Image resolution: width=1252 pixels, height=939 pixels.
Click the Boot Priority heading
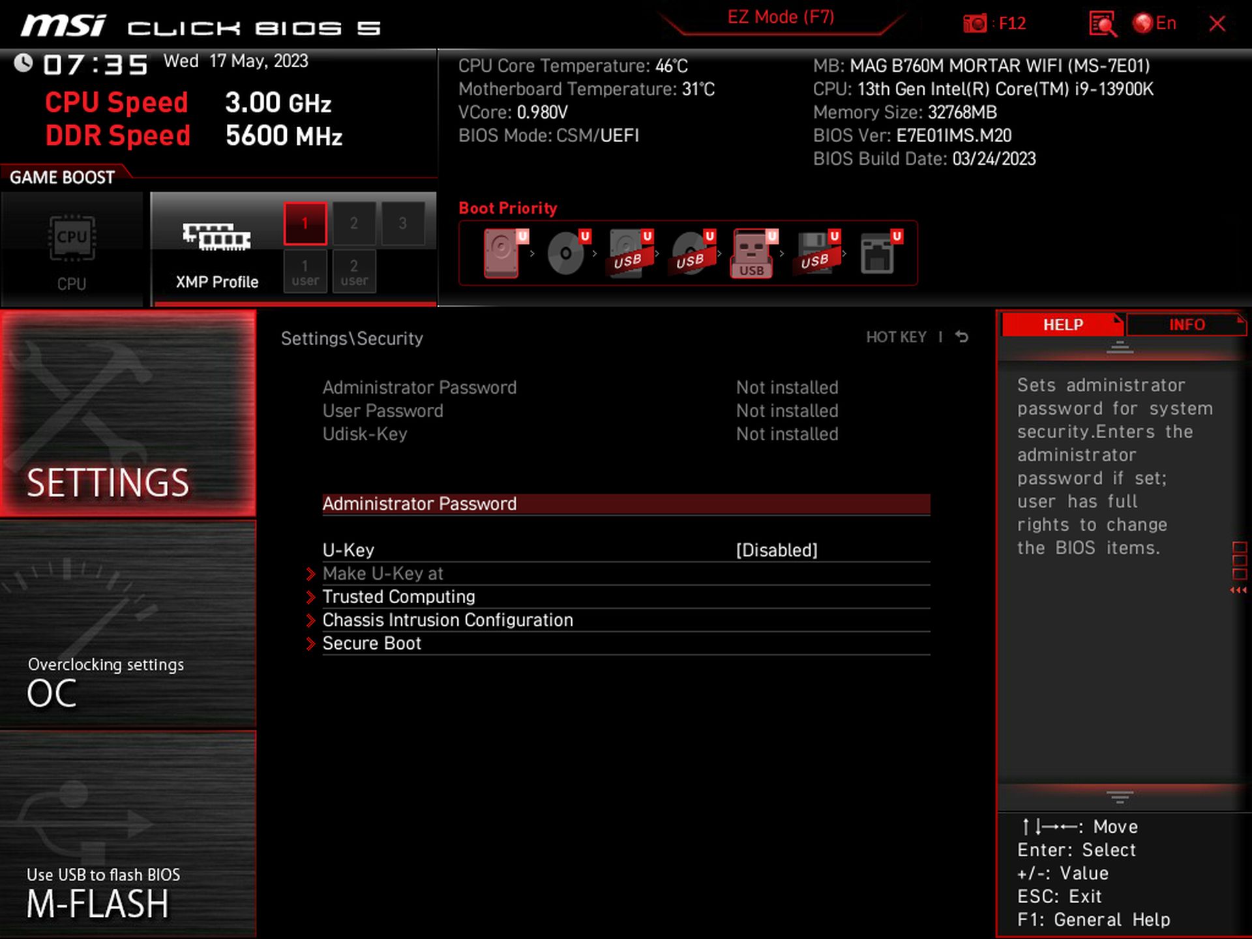(508, 208)
